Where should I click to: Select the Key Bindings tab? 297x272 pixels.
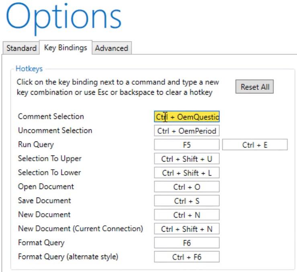pyautogui.click(x=66, y=48)
